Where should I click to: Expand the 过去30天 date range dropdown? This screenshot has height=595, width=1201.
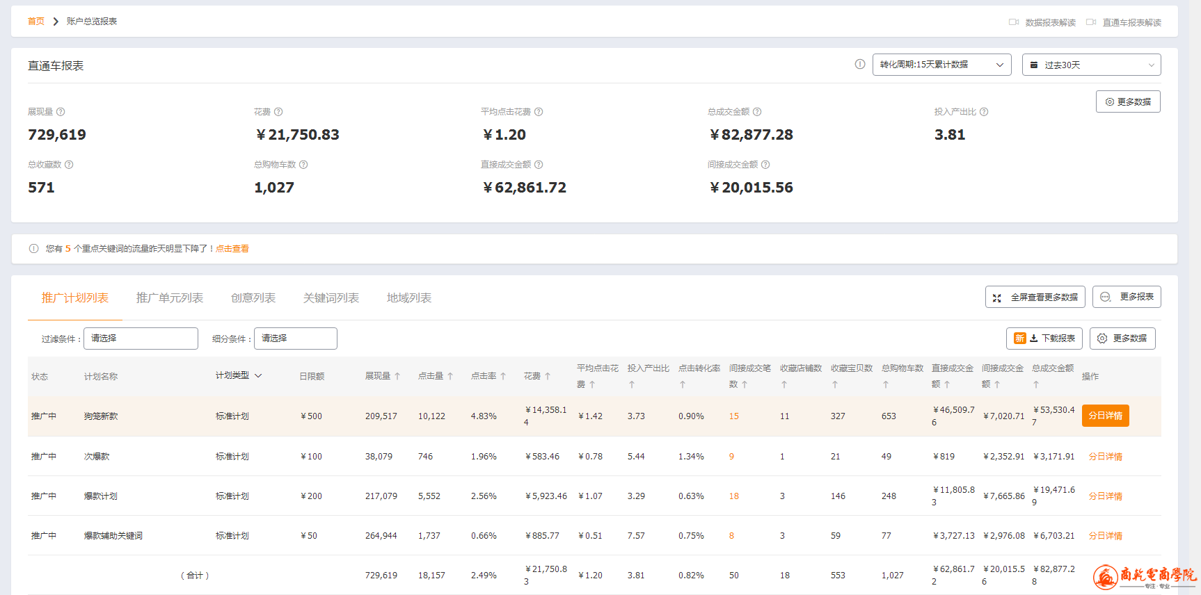[1091, 65]
